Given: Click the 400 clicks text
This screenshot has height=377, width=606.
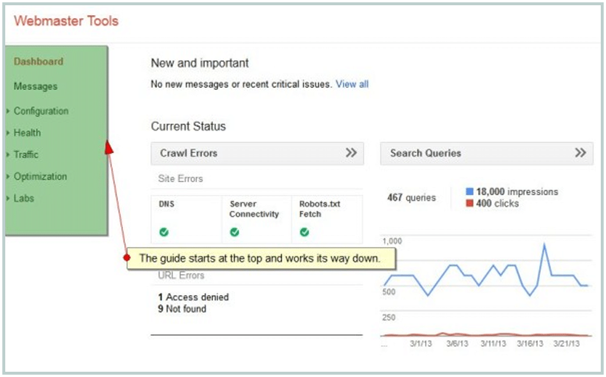Looking at the screenshot, I should [x=497, y=203].
